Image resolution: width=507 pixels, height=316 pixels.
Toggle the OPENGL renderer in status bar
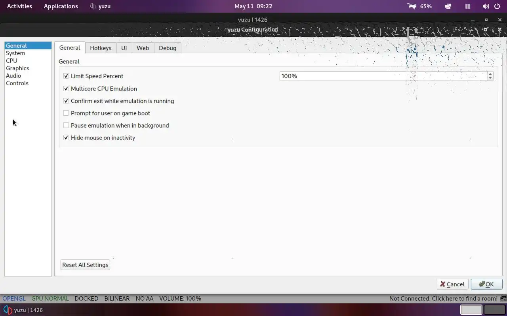[x=14, y=299]
